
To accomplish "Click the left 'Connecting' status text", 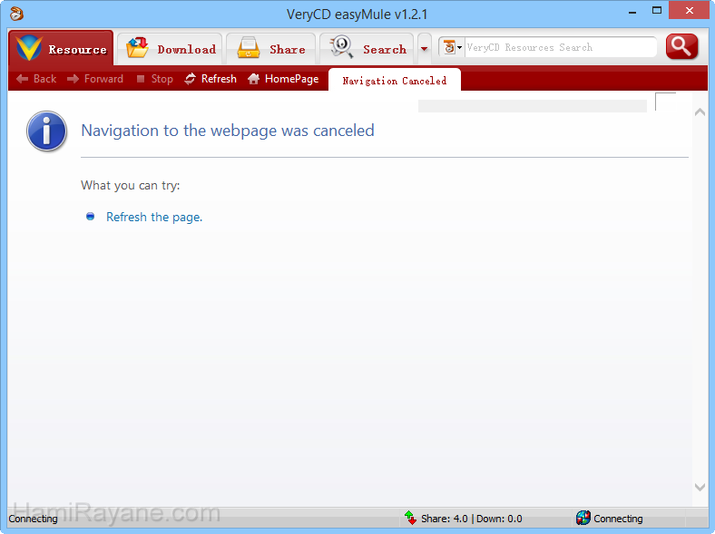I will click(x=33, y=519).
